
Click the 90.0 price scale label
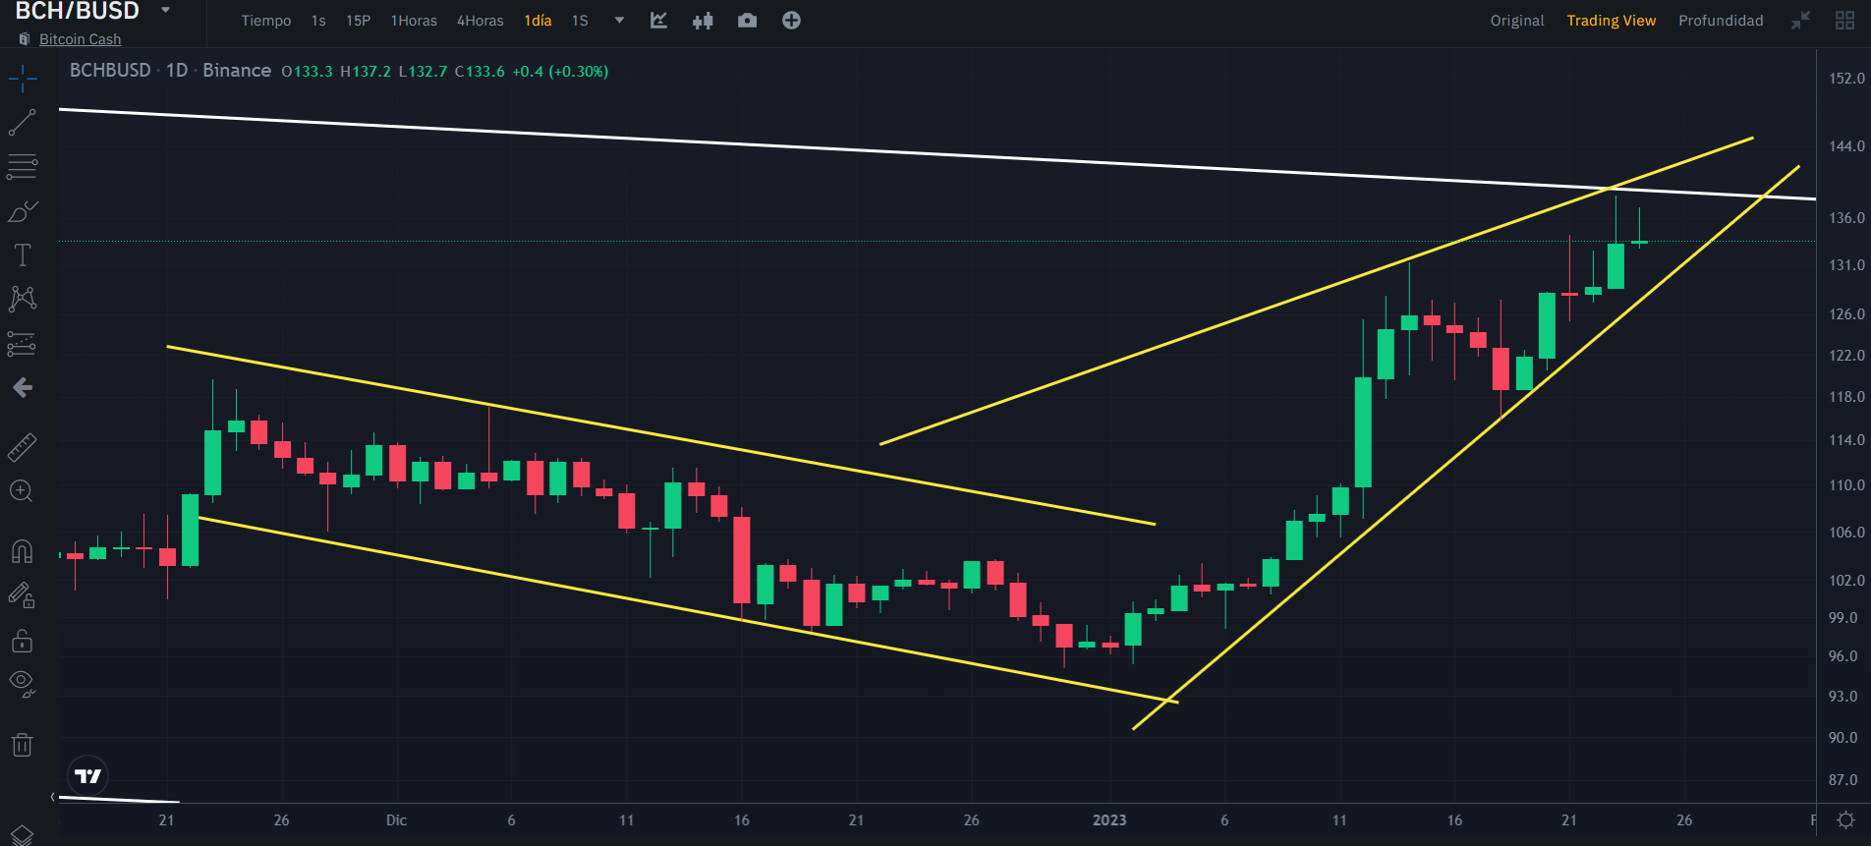[x=1843, y=738]
